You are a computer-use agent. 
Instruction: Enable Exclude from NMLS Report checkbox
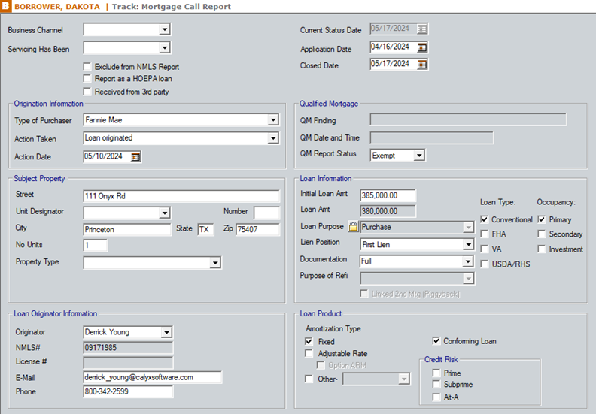pos(88,66)
